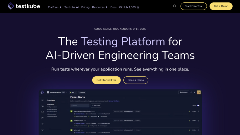Click the Executions page heading
This screenshot has width=240, height=135.
pos(78,97)
